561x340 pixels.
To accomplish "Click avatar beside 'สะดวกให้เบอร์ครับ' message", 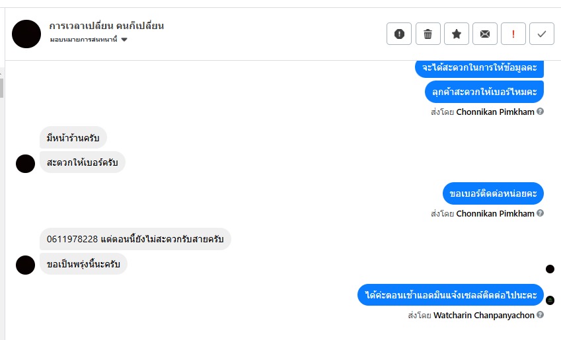I will pyautogui.click(x=25, y=163).
